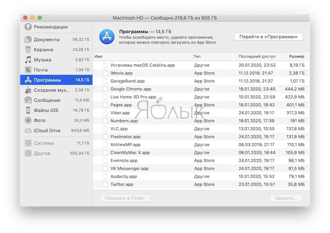Image resolution: width=330 pixels, height=233 pixels.
Task: Select Корзина category in sidebar
Action: pos(56,50)
